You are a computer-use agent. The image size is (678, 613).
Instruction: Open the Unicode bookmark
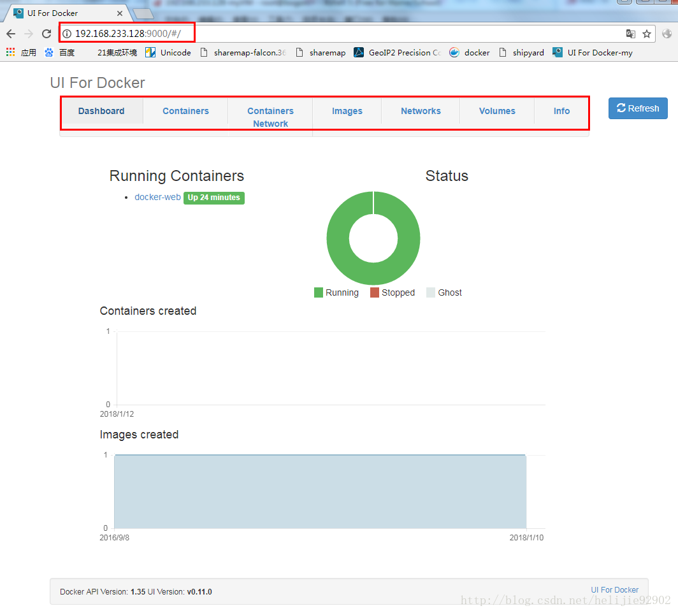(168, 53)
